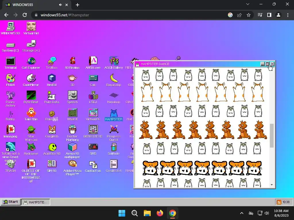The image size is (294, 220).
Task: Click the scrollbar thumb in HAMPSTER DANCE
Action: click(272, 135)
